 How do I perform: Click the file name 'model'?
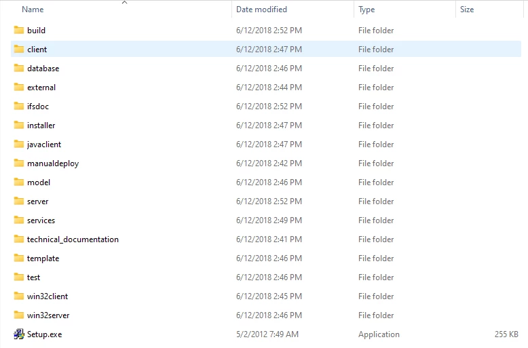[x=39, y=182]
